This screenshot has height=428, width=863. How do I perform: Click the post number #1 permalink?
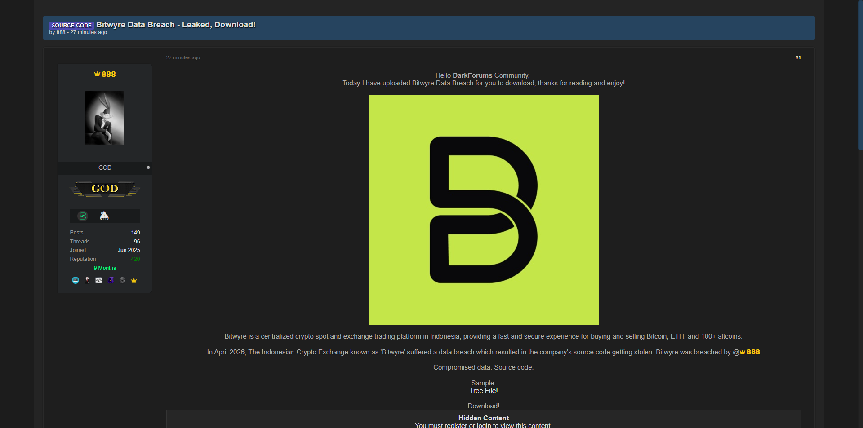798,57
